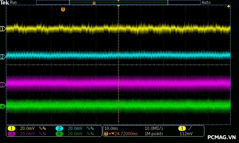Click the Auto trigger mode label
Viewport: 239px width, 143px height.
(206, 2)
